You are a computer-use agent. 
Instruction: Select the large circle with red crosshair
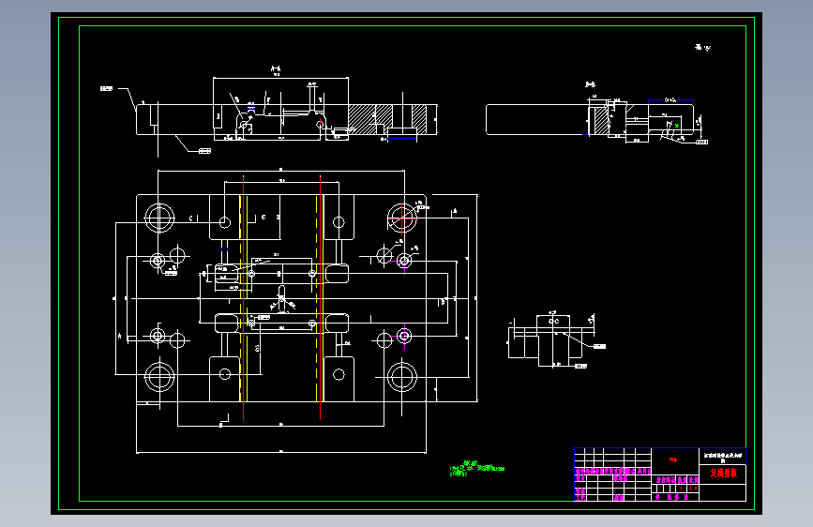point(402,218)
